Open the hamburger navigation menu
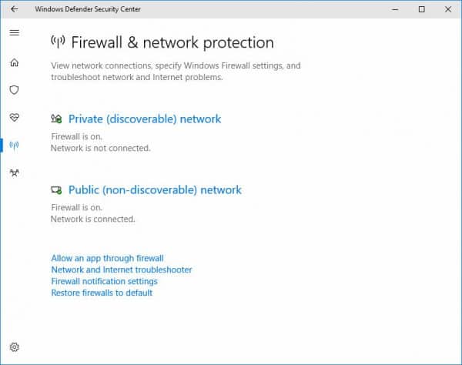 click(14, 32)
